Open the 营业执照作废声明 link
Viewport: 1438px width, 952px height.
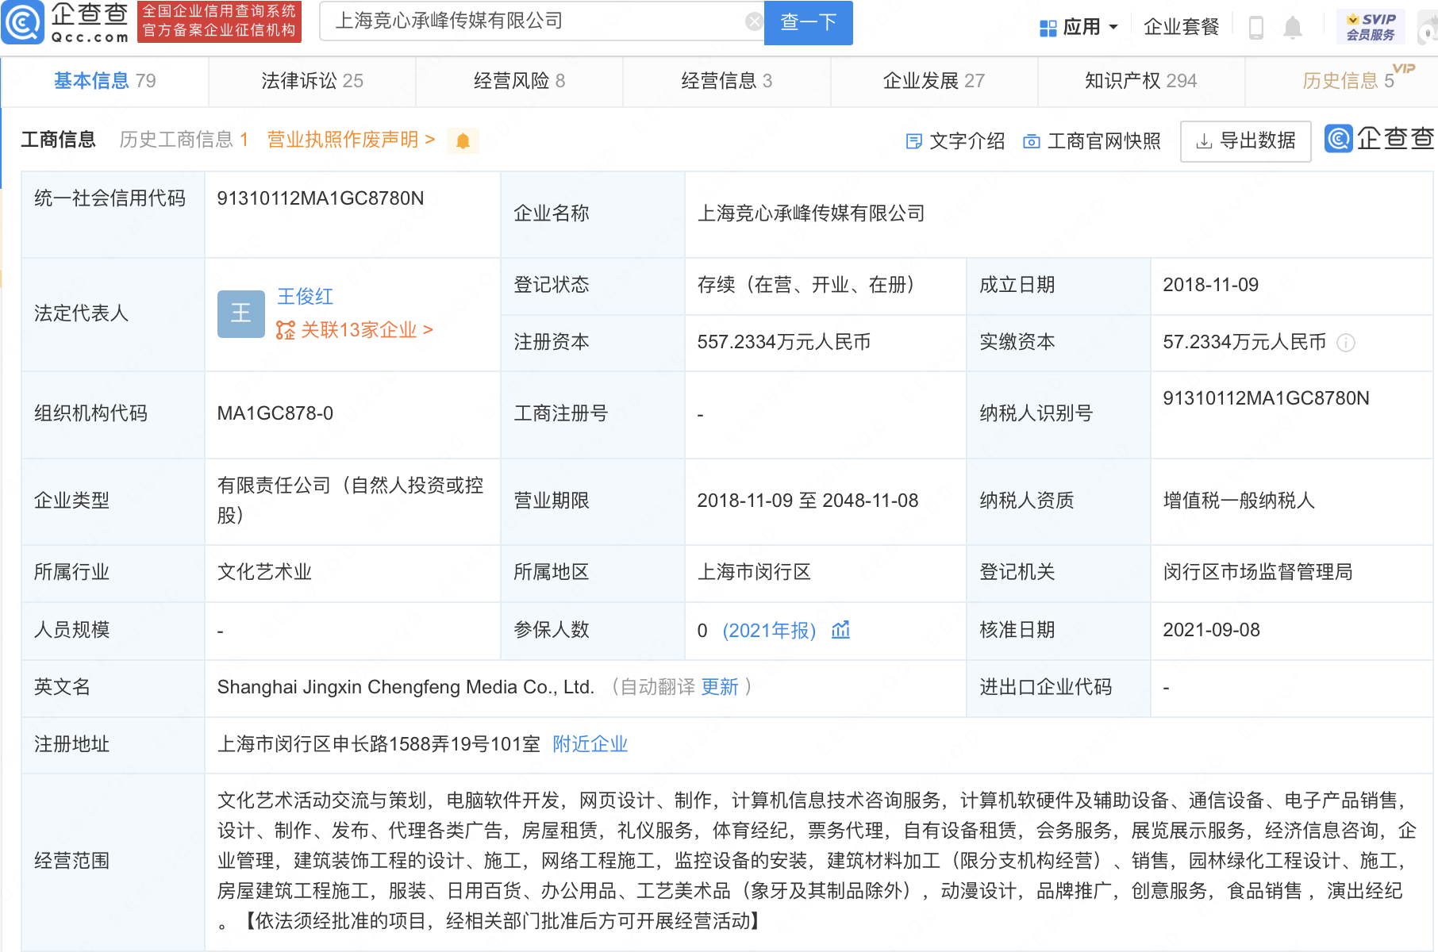[x=351, y=140]
